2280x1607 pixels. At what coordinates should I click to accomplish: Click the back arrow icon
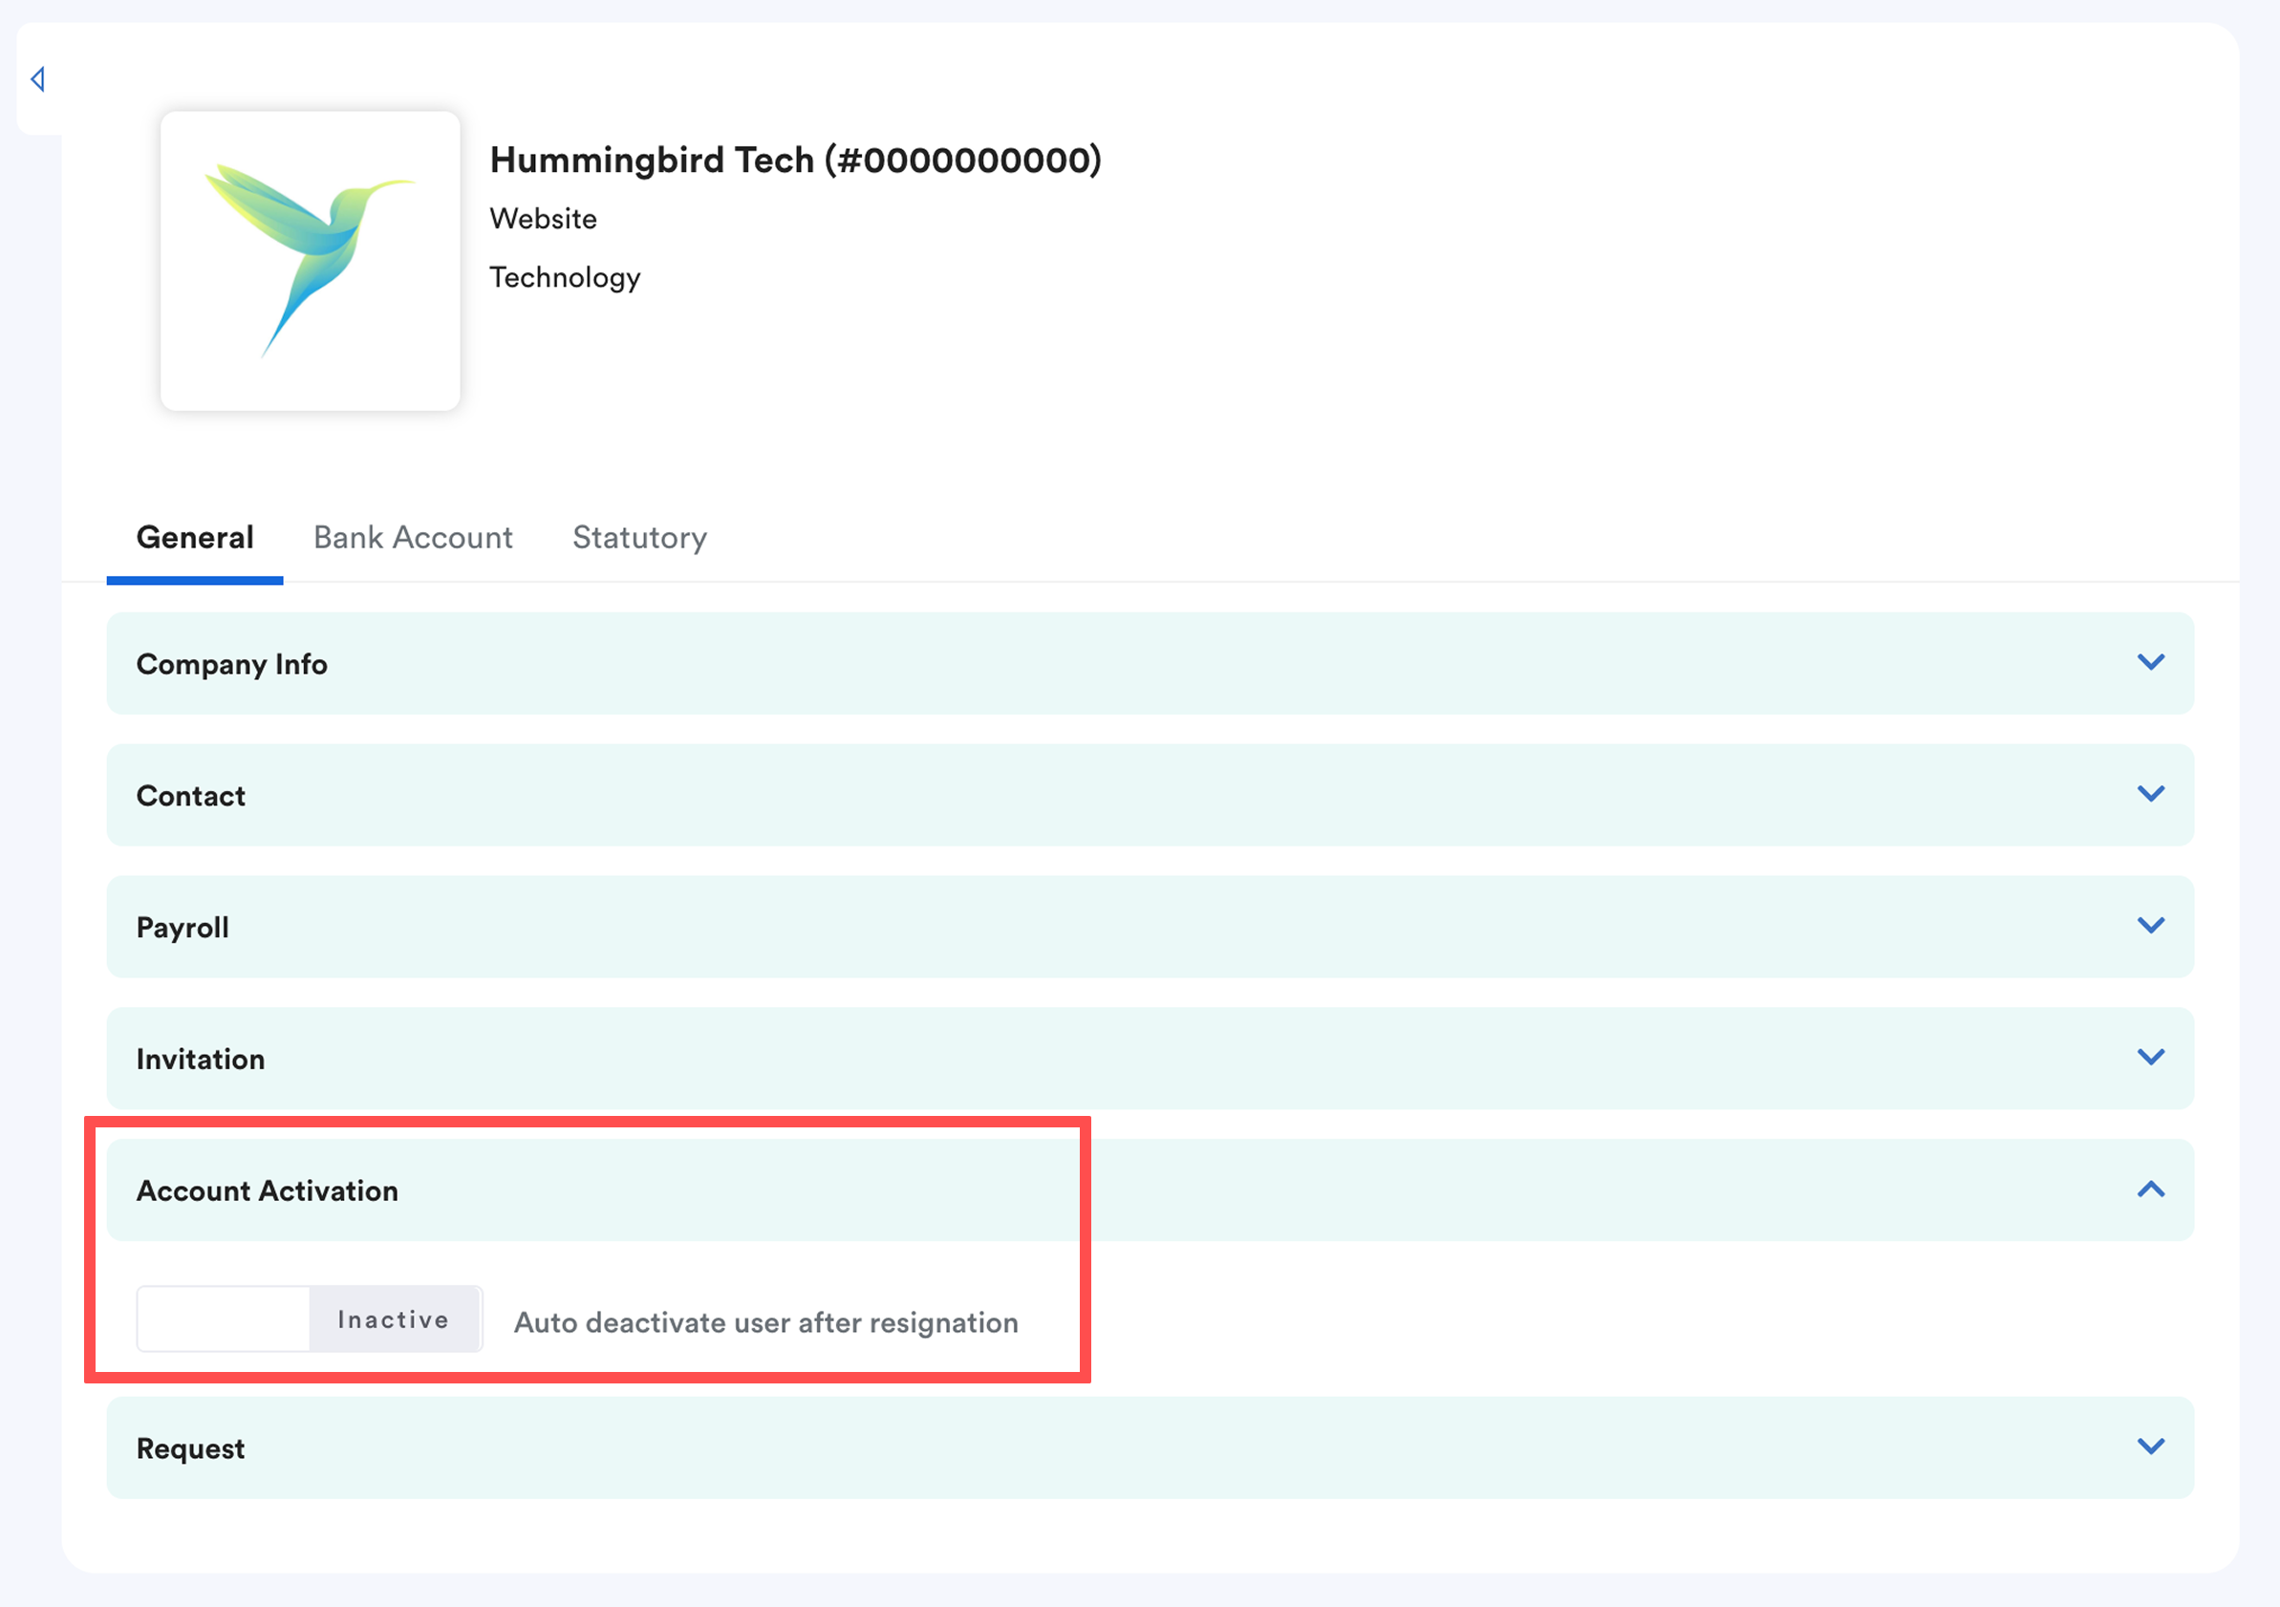pyautogui.click(x=37, y=79)
